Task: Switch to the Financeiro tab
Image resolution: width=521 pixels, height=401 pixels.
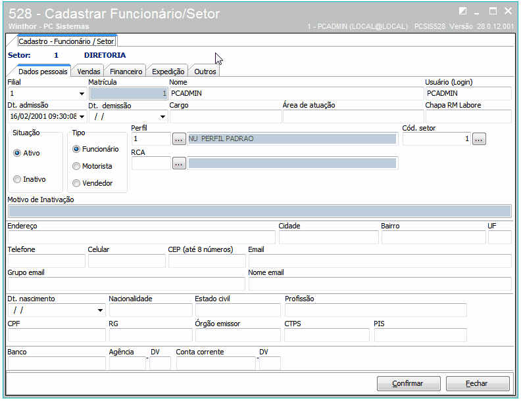Action: click(x=126, y=72)
